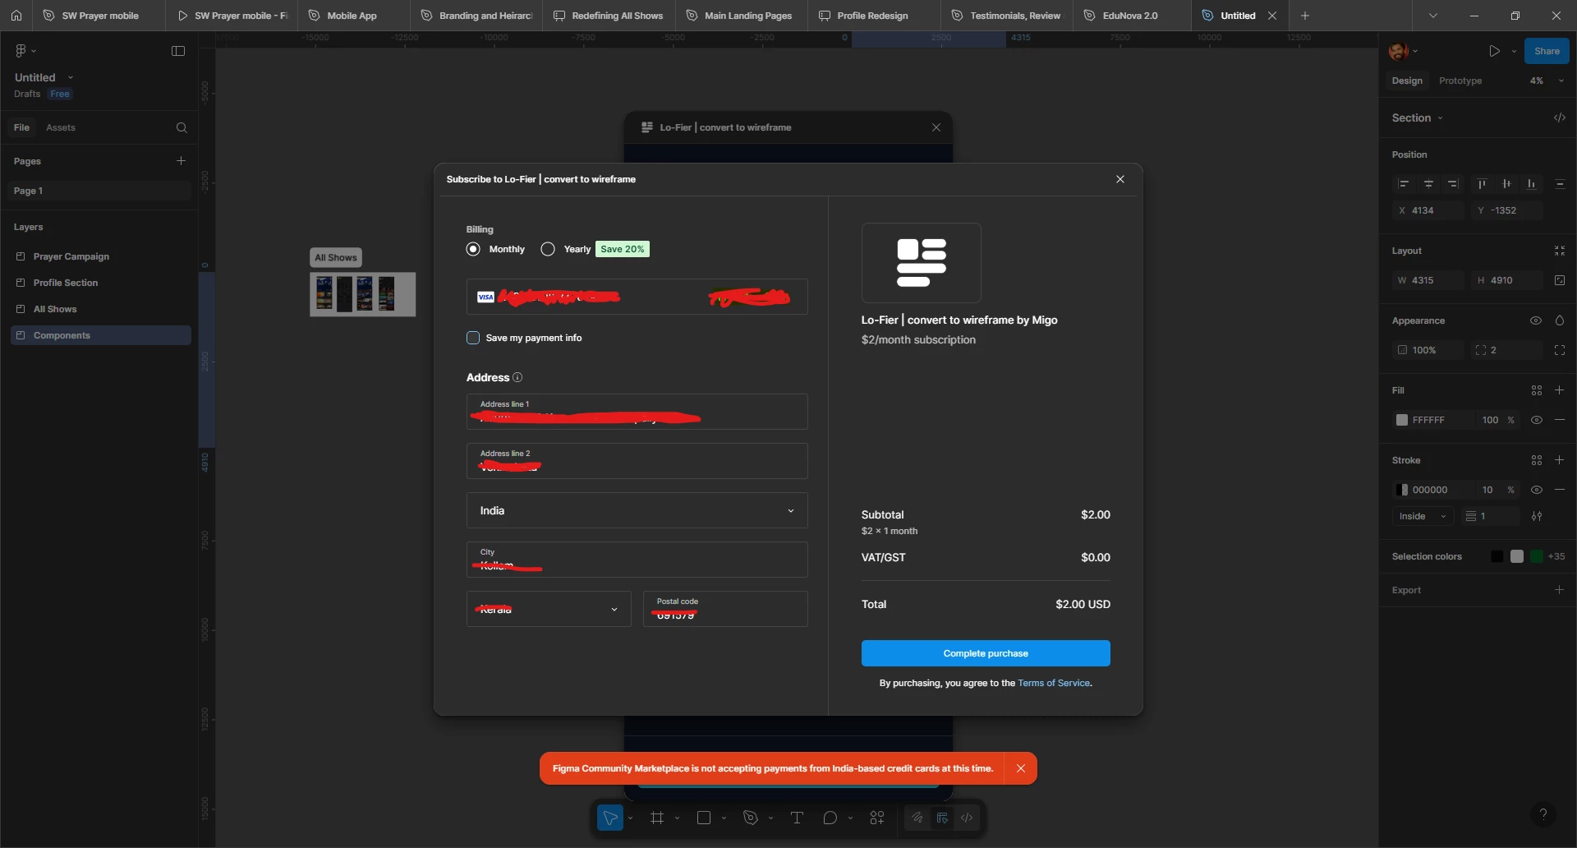Click the Postal code input field
Viewport: 1577px width, 848px height.
[725, 609]
